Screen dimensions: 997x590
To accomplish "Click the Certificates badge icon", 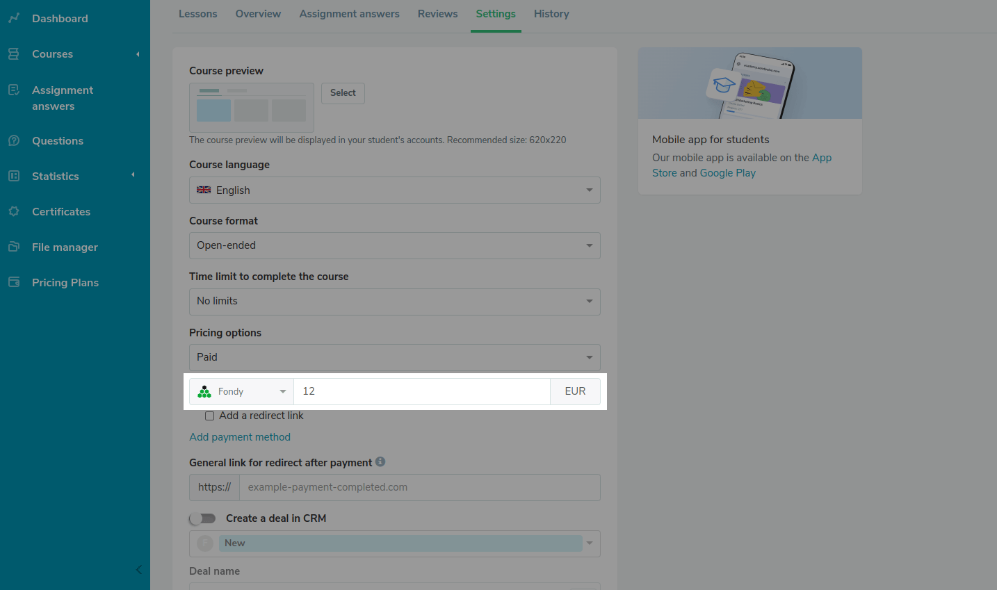I will click(x=14, y=211).
